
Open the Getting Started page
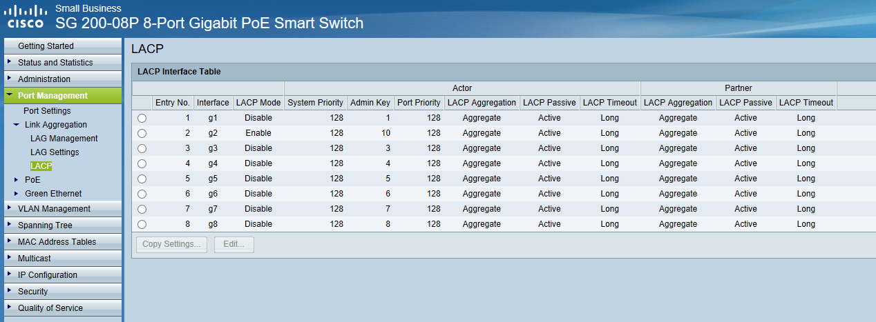pos(46,46)
